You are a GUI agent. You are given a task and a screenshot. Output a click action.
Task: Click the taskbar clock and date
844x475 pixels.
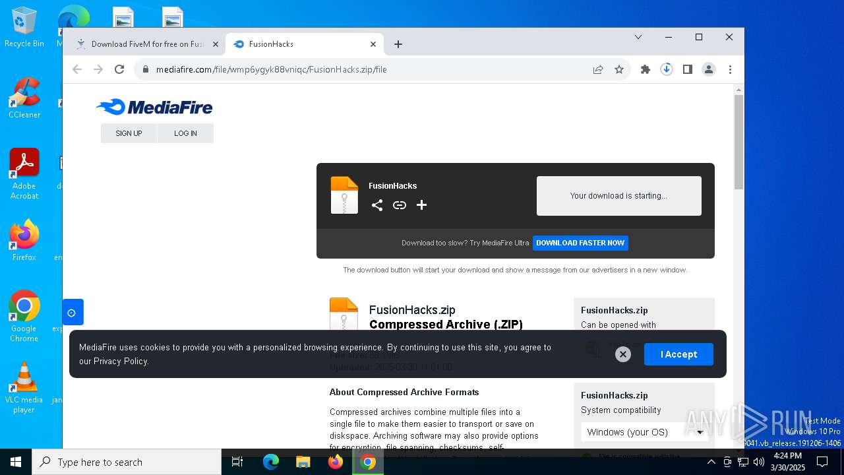pyautogui.click(x=787, y=462)
